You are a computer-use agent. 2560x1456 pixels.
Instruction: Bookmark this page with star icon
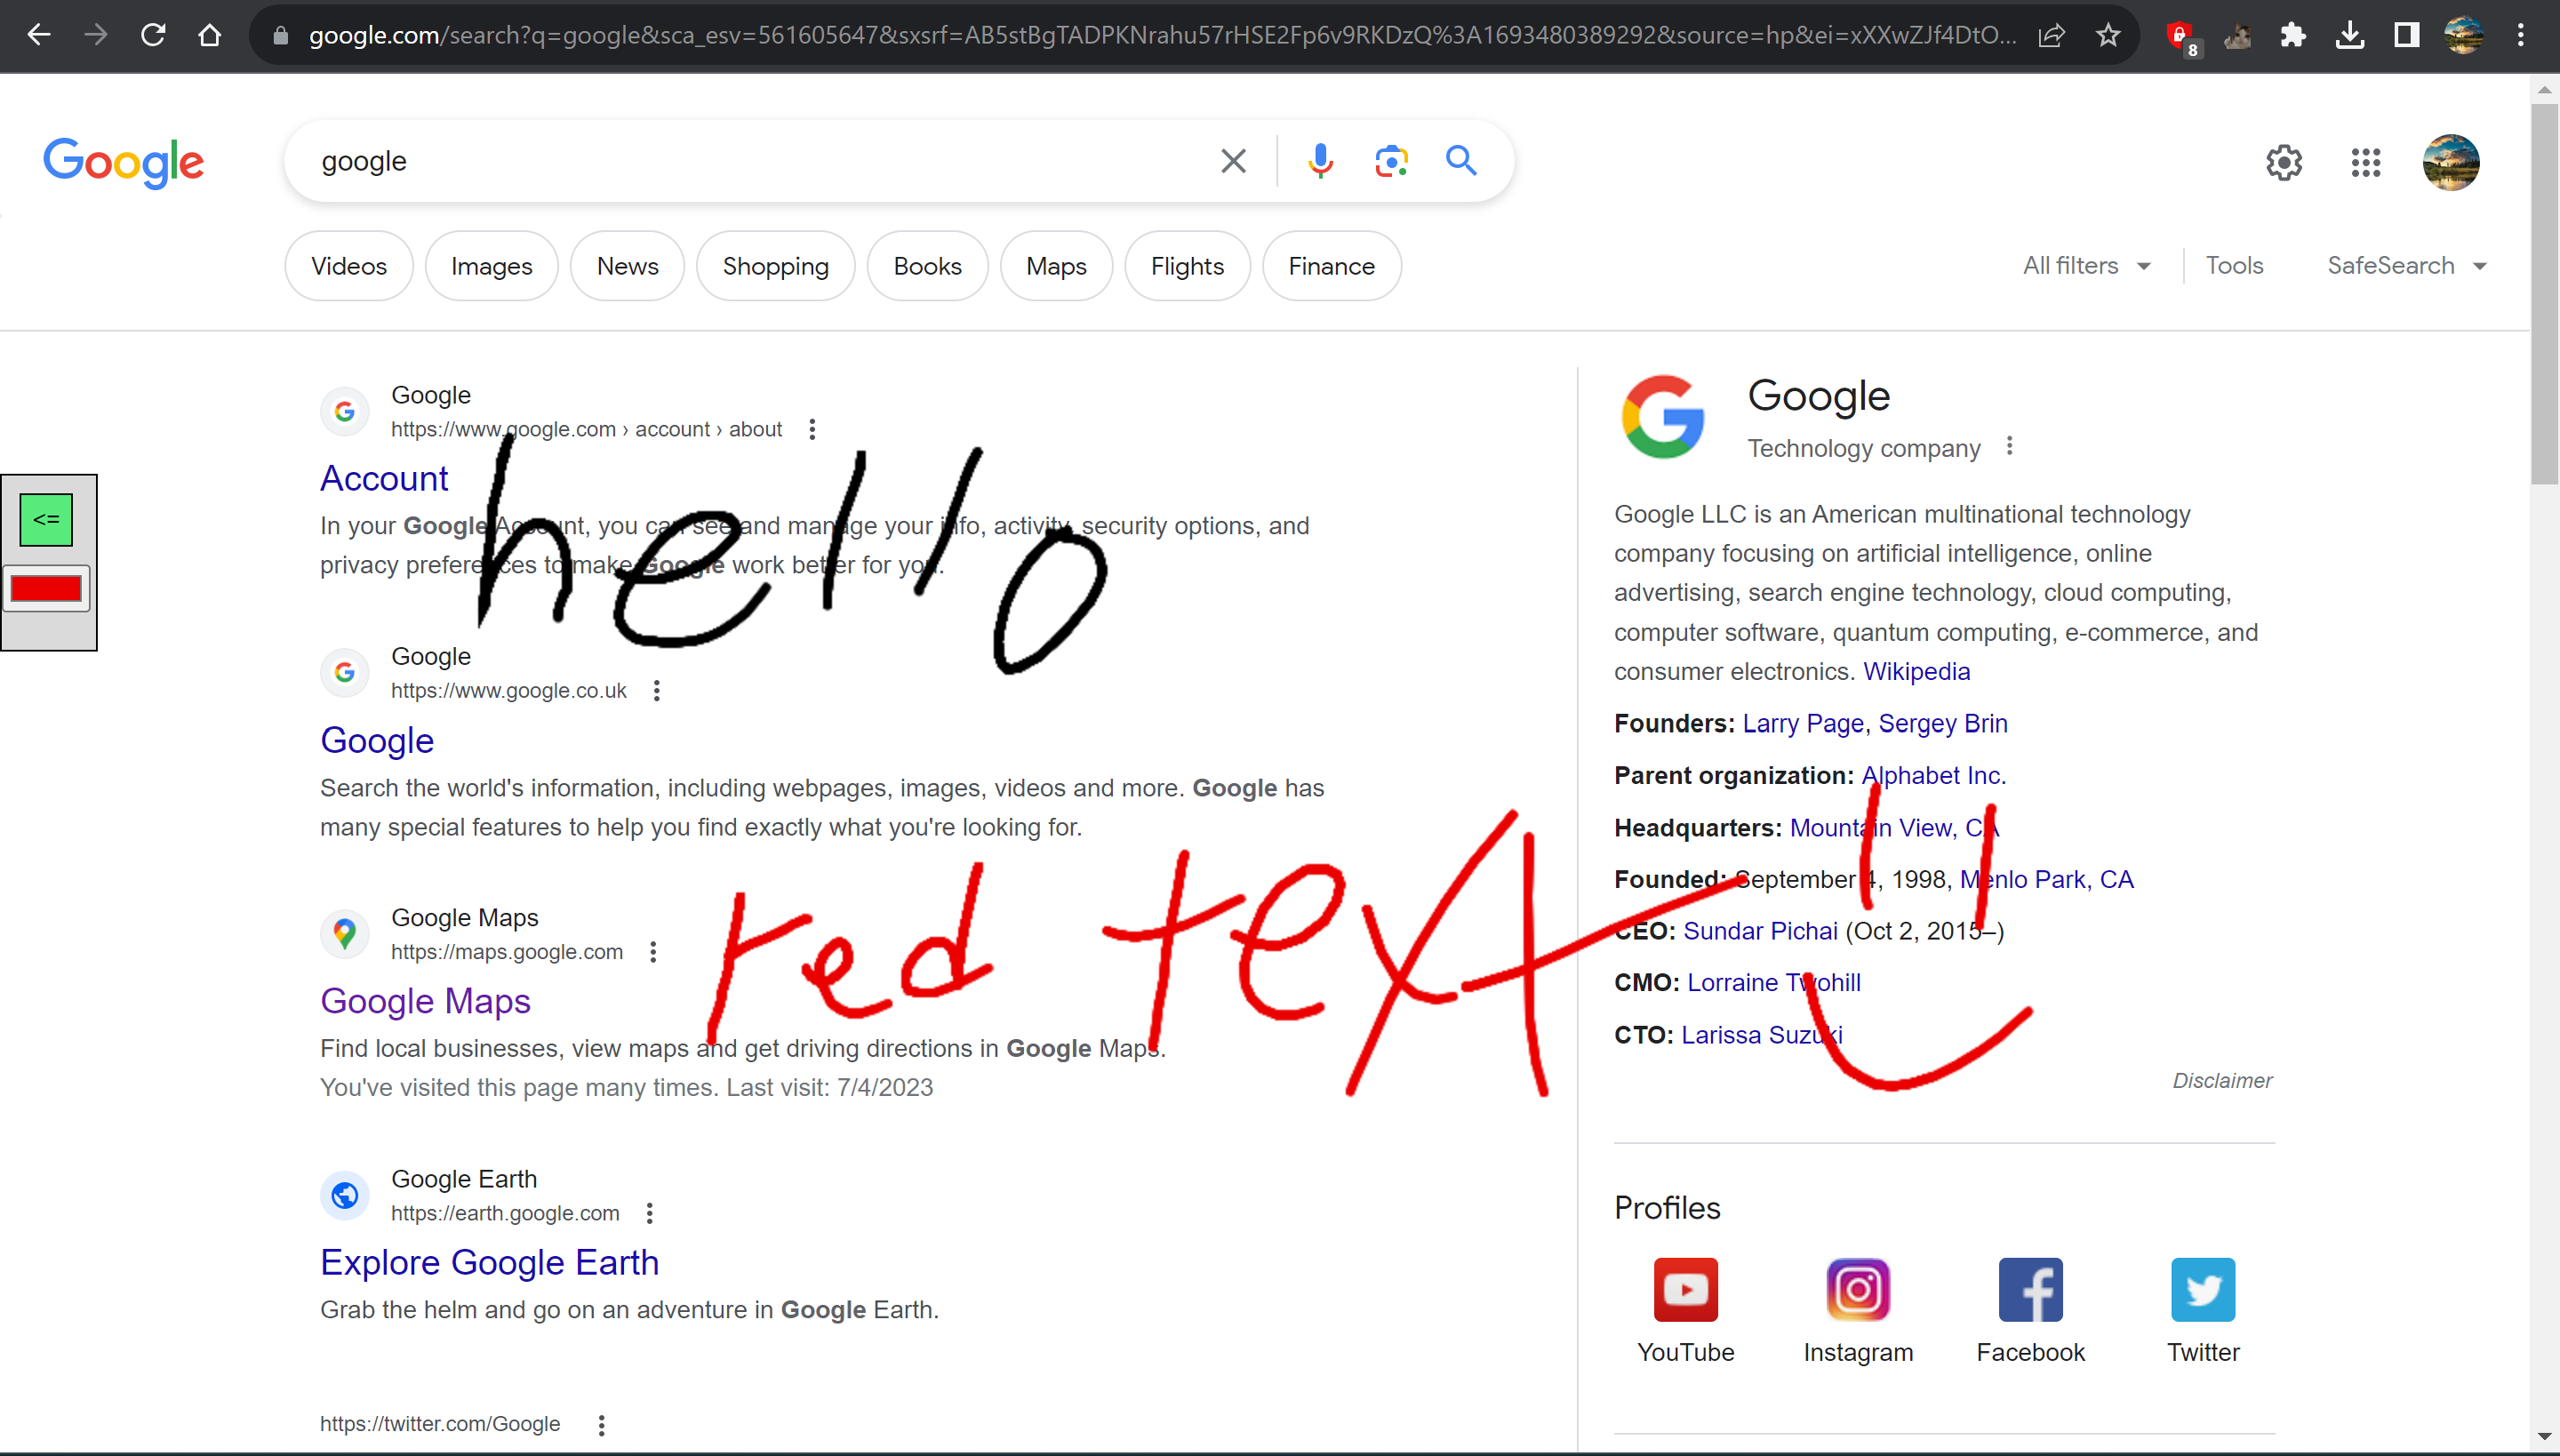tap(2108, 36)
